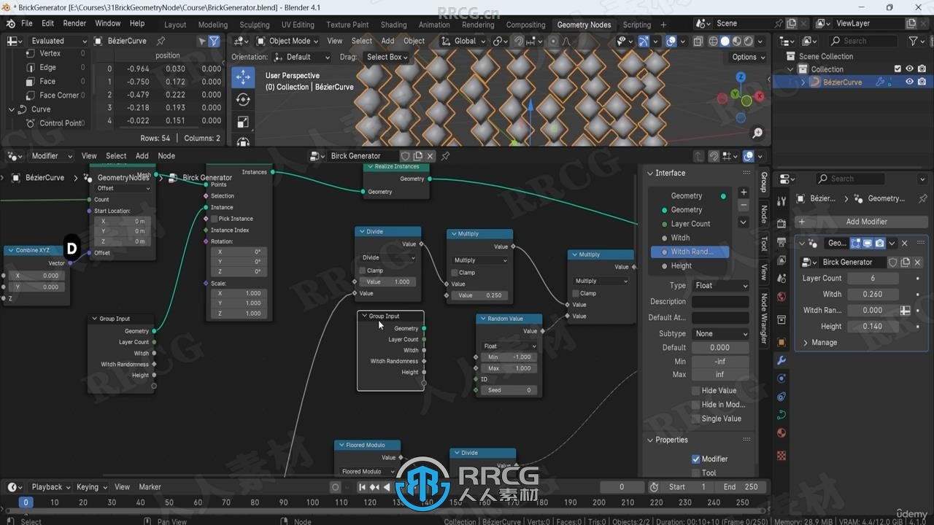Open Random Value node Float type dropdown

click(509, 346)
